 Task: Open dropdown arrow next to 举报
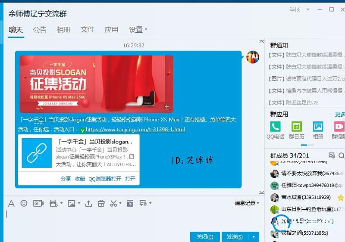[308, 9]
